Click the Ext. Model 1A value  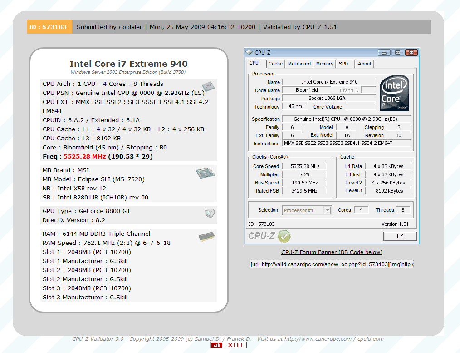346,135
